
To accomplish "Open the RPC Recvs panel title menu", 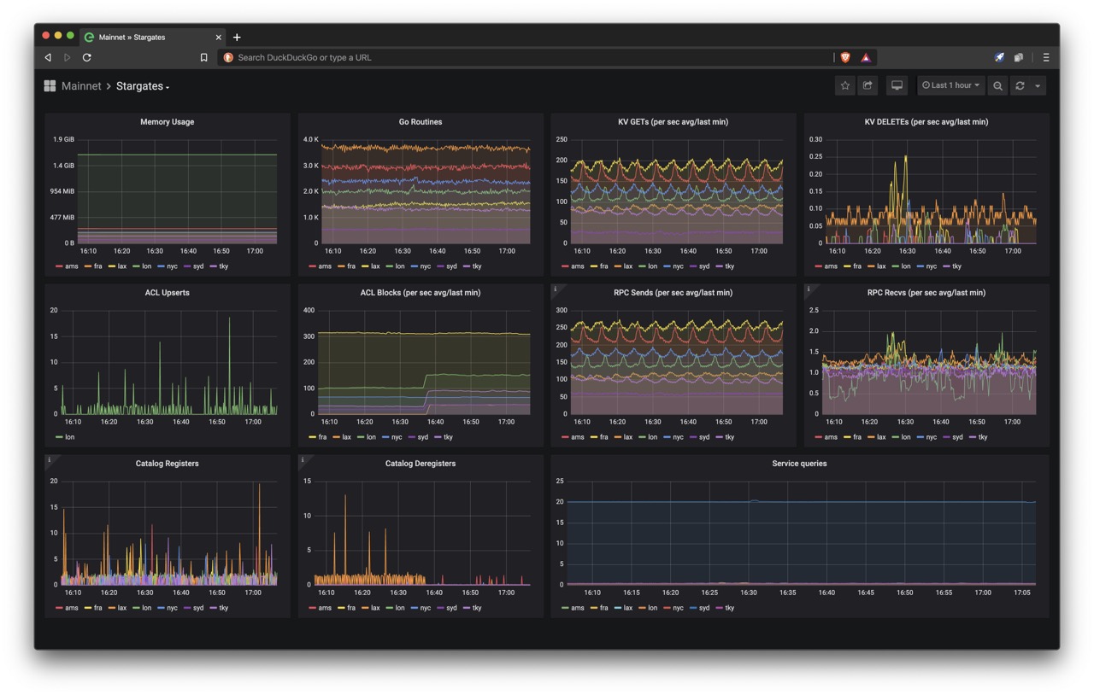I will [x=926, y=293].
